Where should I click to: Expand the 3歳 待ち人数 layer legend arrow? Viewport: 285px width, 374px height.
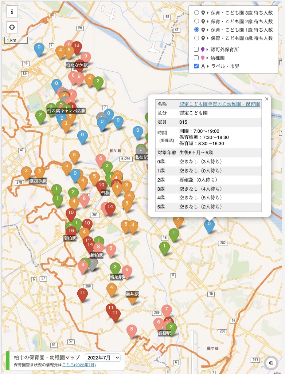[208, 13]
